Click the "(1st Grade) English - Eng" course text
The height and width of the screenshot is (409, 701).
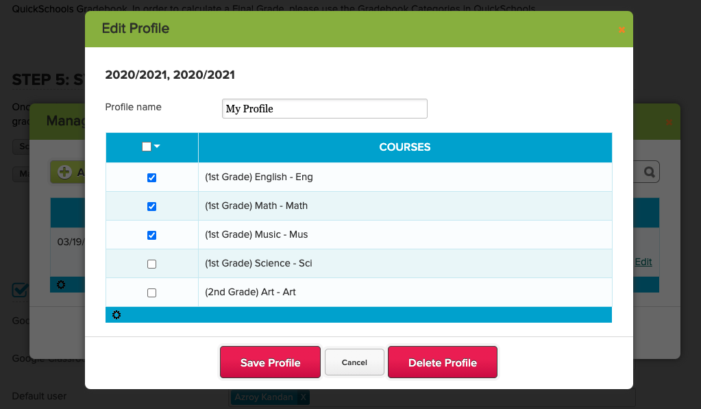click(x=259, y=177)
